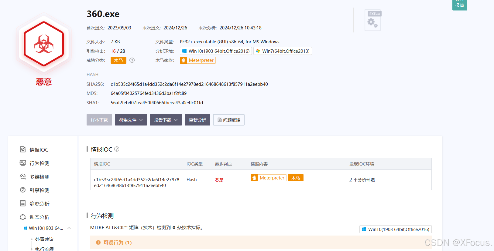Click the first submission date 2023/05/03

[119, 28]
